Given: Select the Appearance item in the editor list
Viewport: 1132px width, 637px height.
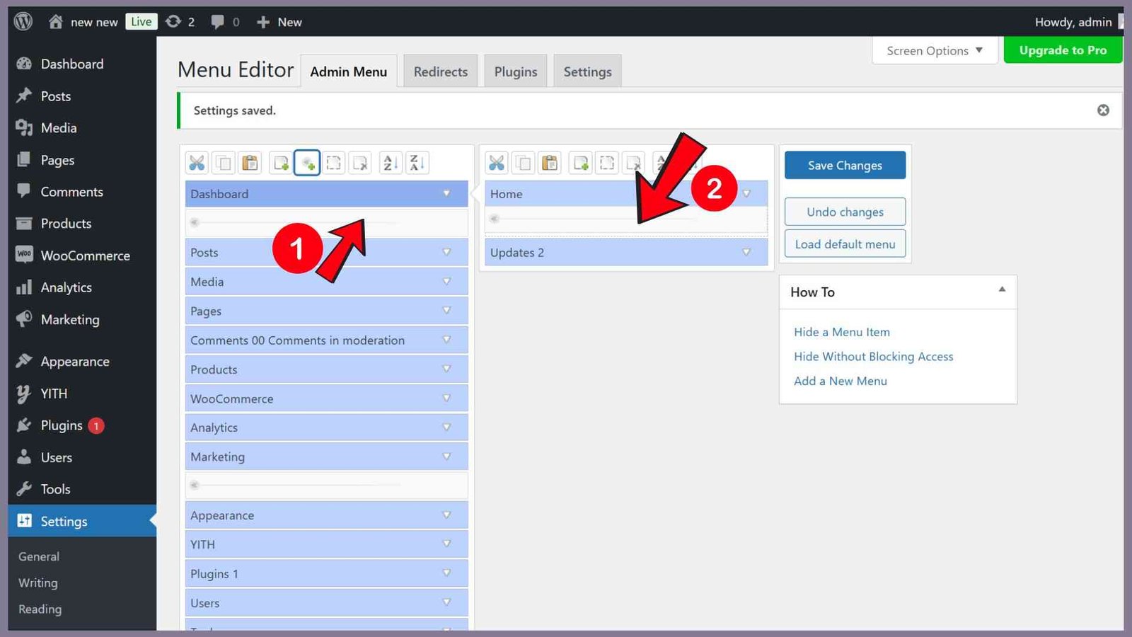Looking at the screenshot, I should (326, 515).
